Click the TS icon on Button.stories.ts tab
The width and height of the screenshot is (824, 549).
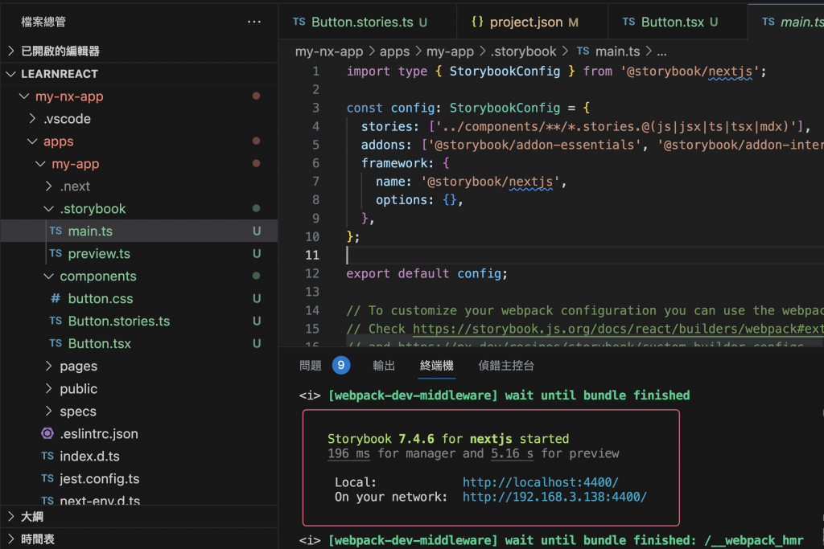coord(299,22)
